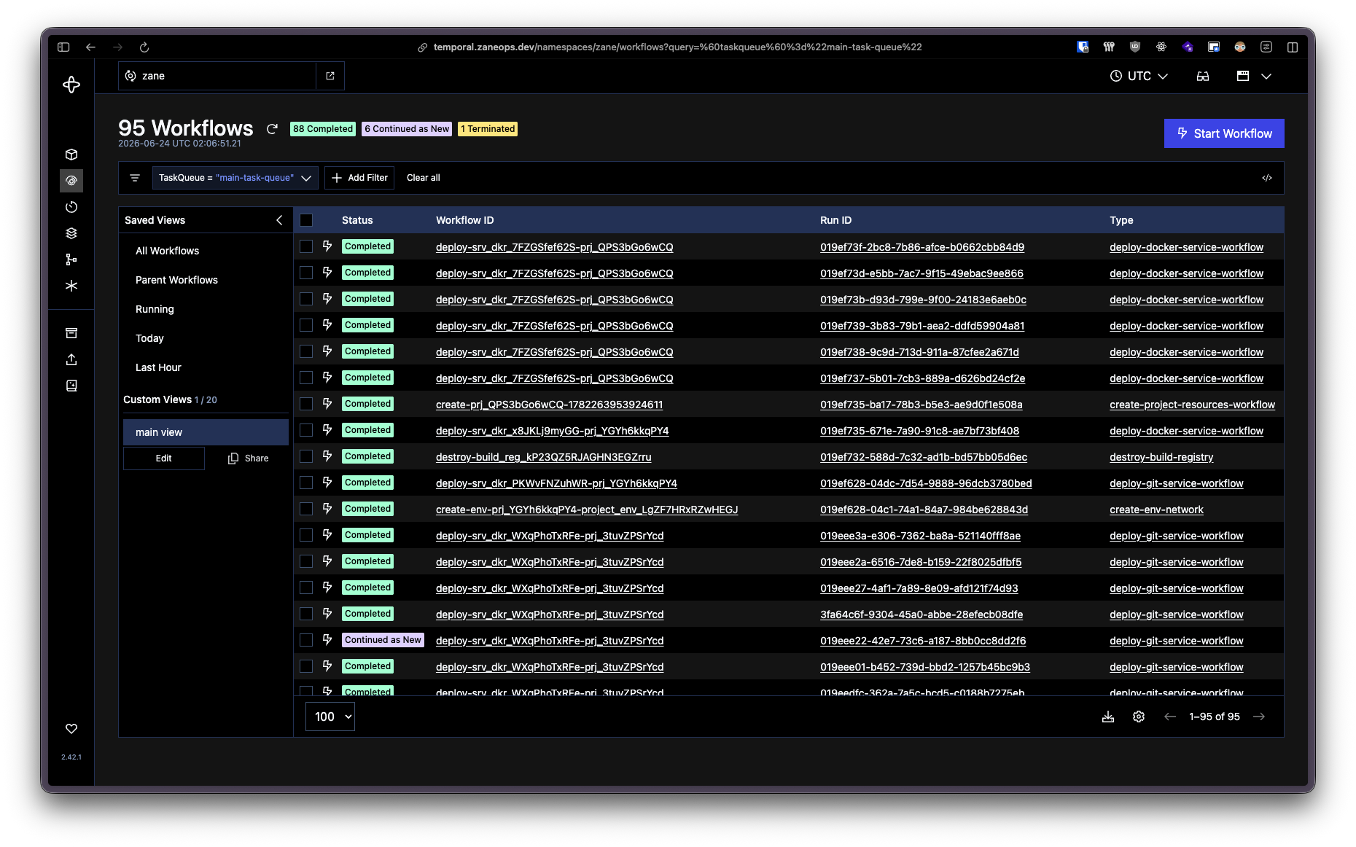The image size is (1356, 847).
Task: Collapse the Saved Views panel
Action: pos(279,220)
